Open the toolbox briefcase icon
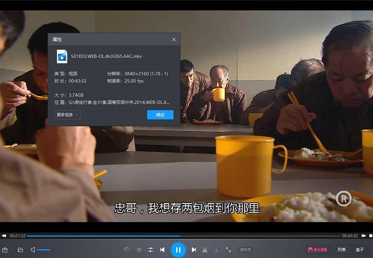Image resolution: width=373 pixels, height=258 pixels. click(x=5, y=250)
